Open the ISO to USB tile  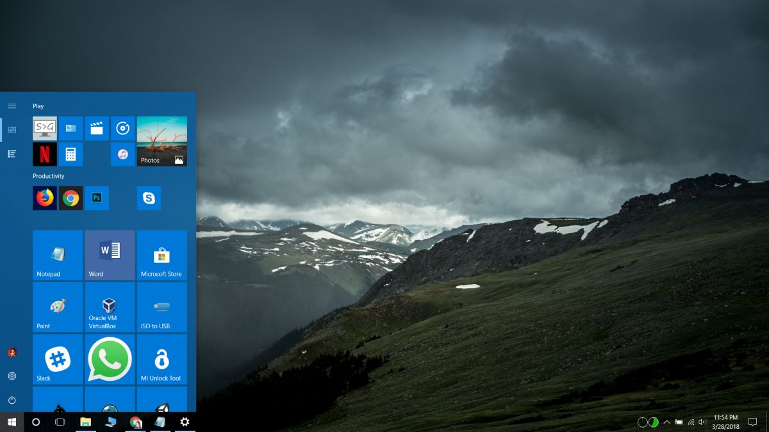tap(162, 307)
